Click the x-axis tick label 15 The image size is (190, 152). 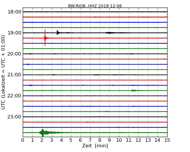[x=167, y=140]
